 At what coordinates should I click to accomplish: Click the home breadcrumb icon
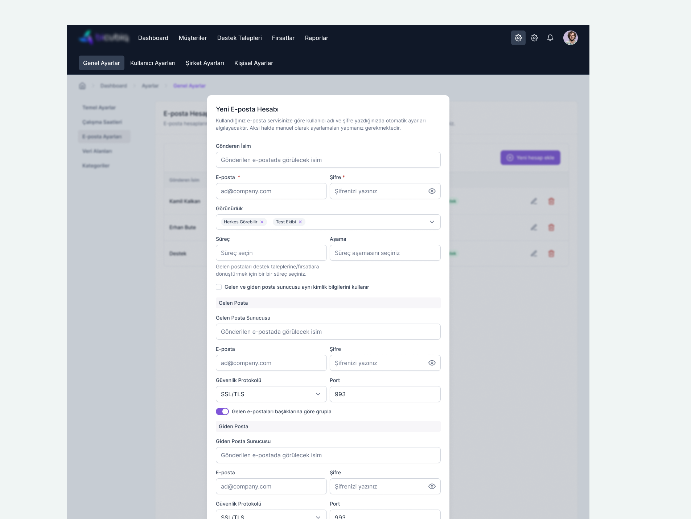tap(82, 86)
